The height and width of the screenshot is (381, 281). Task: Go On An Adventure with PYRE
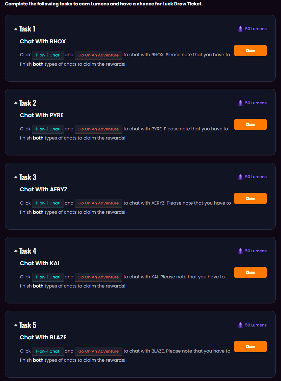click(98, 129)
